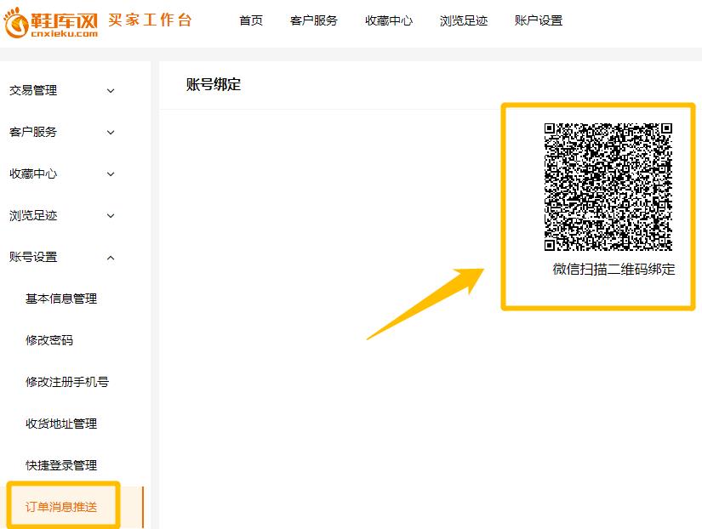Collapse the 账号设置 section with its up chevron
Screen dimensions: 702x529
coord(111,258)
